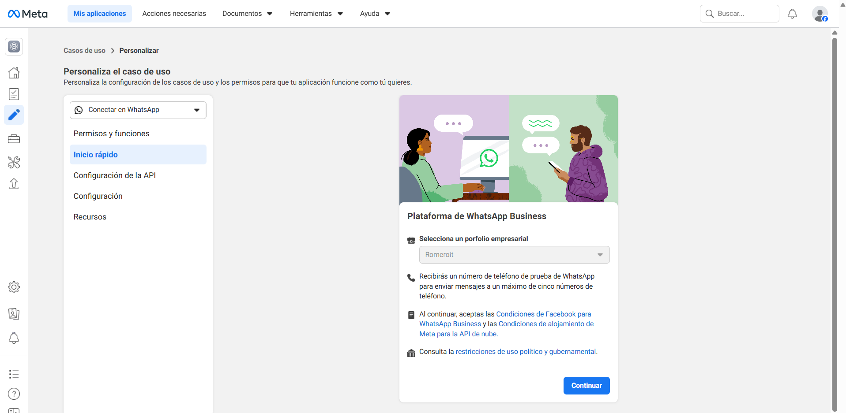The height and width of the screenshot is (413, 846).
Task: Open restricciones de uso político y gubernamental link
Action: (526, 352)
